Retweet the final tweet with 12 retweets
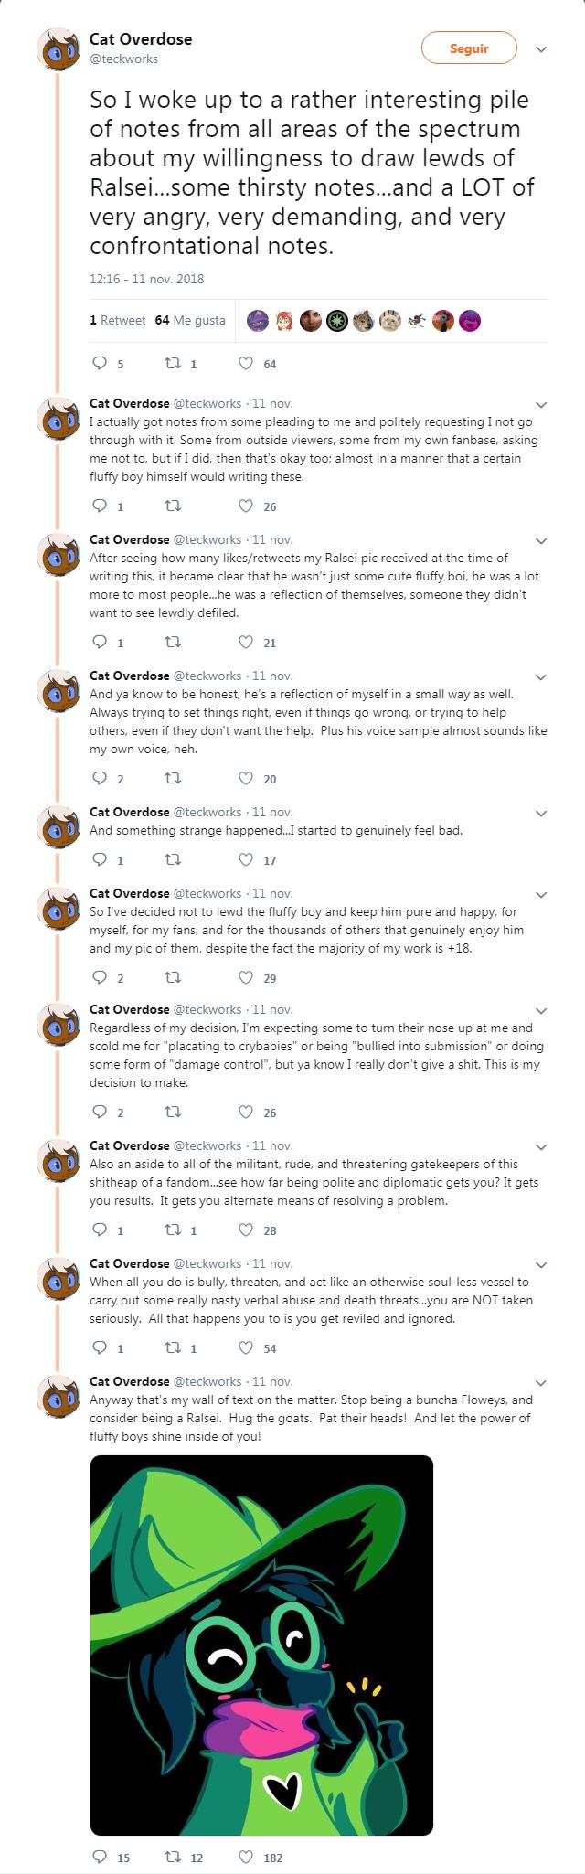The width and height of the screenshot is (585, 1874). point(171,1857)
